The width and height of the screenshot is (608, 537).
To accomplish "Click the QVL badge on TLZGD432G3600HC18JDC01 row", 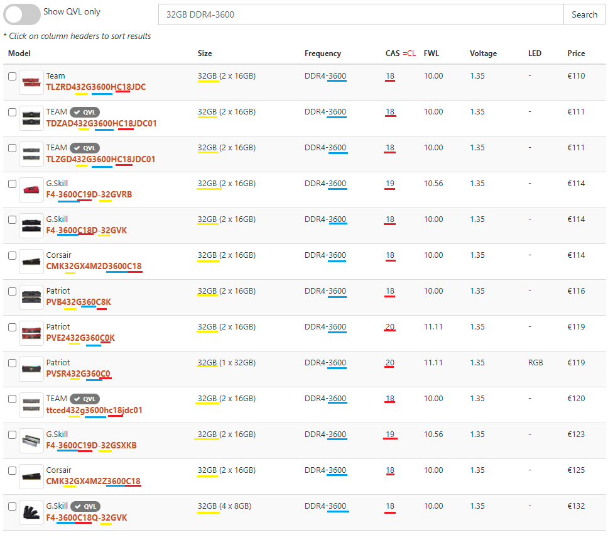I will [x=85, y=148].
